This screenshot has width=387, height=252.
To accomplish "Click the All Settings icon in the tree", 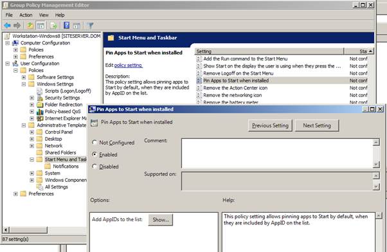I will 39,187.
